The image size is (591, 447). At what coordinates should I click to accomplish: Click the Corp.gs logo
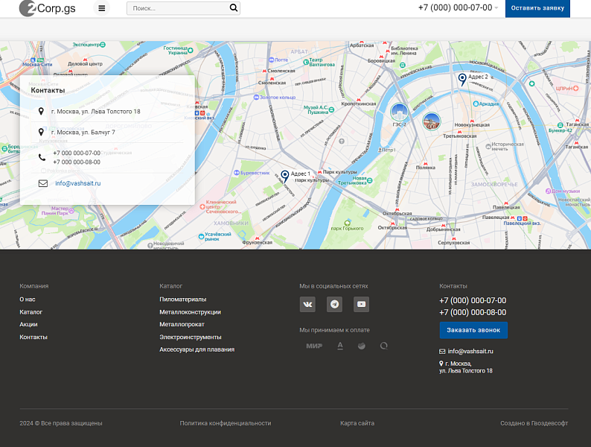click(x=48, y=8)
